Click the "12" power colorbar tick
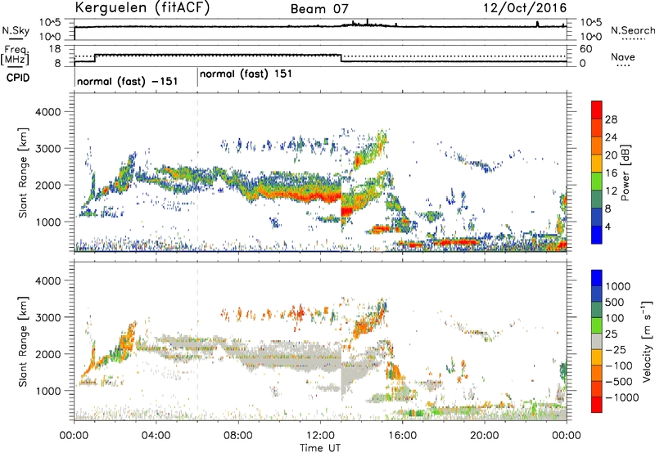Viewport: 655px width, 453px height. coord(611,191)
